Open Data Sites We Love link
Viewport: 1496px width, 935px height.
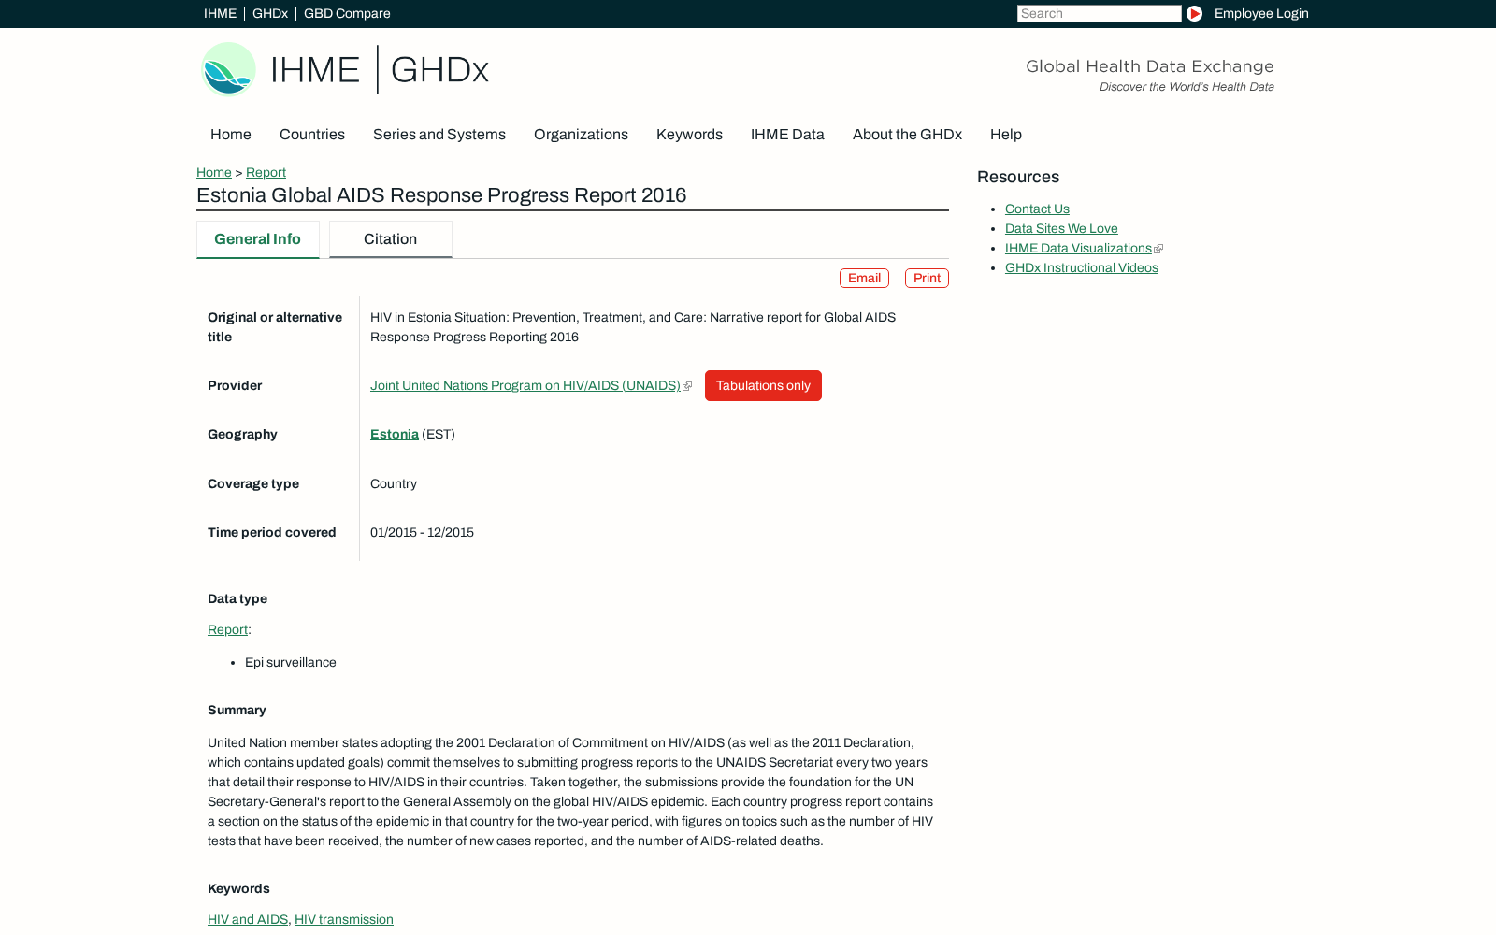pyautogui.click(x=1061, y=229)
